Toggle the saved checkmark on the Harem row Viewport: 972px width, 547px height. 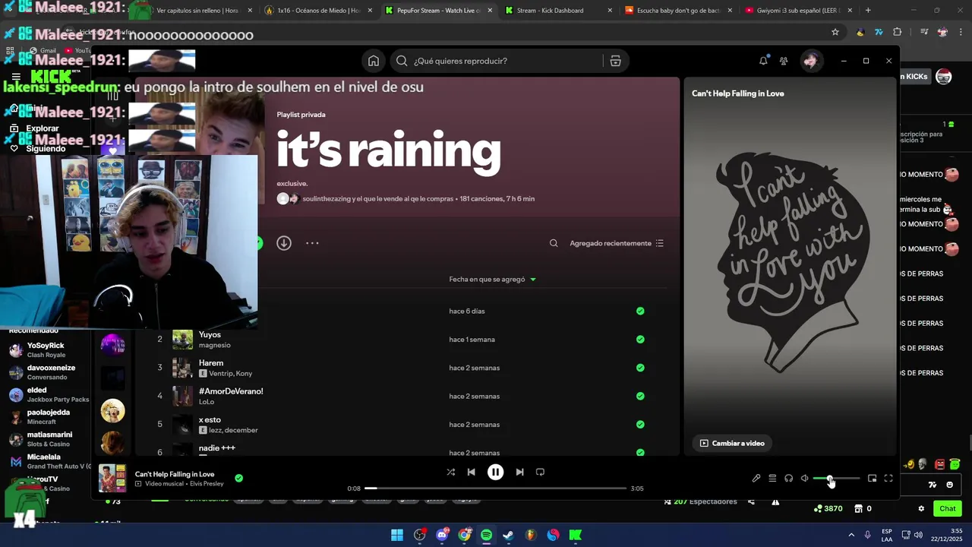pos(640,368)
